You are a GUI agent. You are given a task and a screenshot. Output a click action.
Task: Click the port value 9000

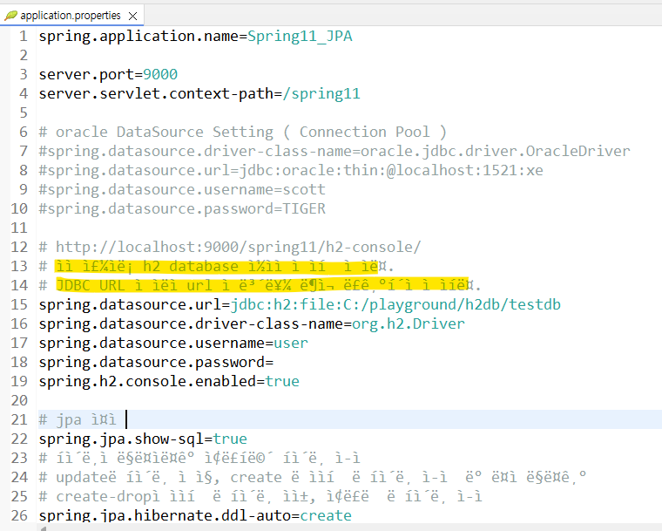160,74
